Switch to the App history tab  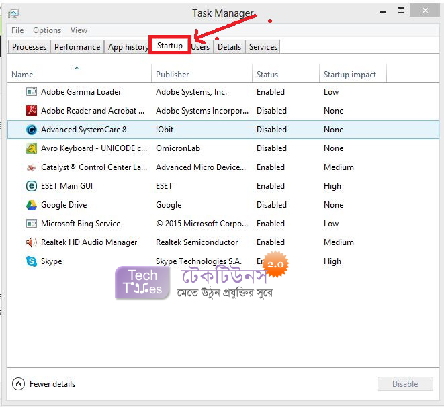(127, 47)
